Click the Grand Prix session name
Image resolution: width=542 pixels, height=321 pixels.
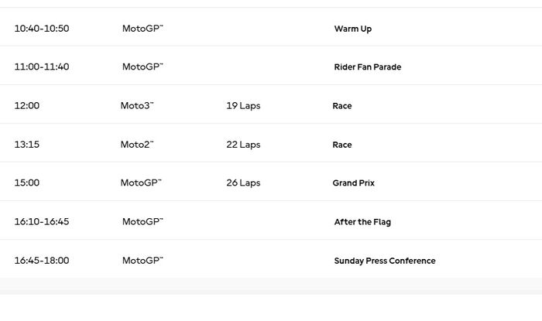click(353, 183)
